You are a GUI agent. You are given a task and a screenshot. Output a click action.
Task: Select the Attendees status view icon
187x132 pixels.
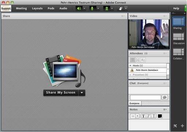(143, 60)
